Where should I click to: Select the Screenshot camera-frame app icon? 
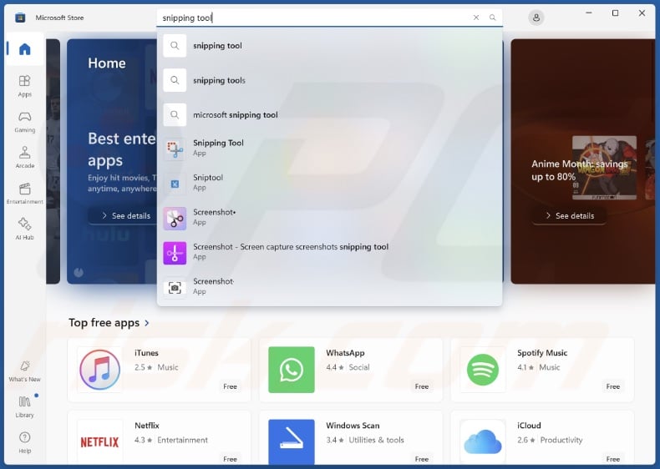coord(175,288)
